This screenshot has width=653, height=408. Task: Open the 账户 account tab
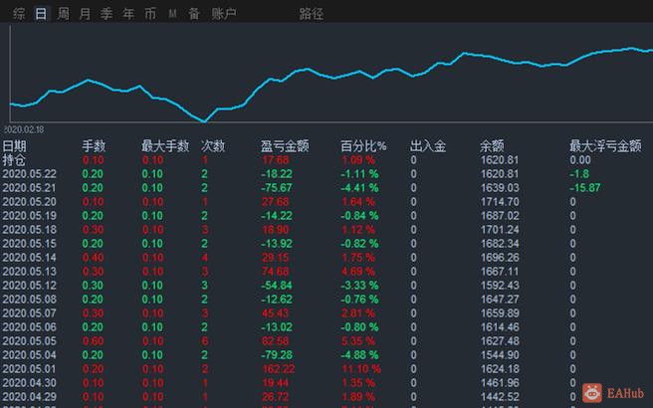coord(224,14)
